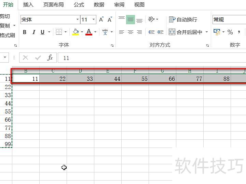Apply yellow fill color bucket
The width and height of the screenshot is (246, 184).
pyautogui.click(x=76, y=32)
